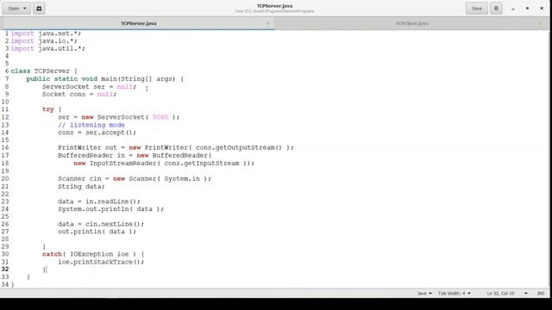
Task: Maximize the gedit window
Action: [x=527, y=9]
